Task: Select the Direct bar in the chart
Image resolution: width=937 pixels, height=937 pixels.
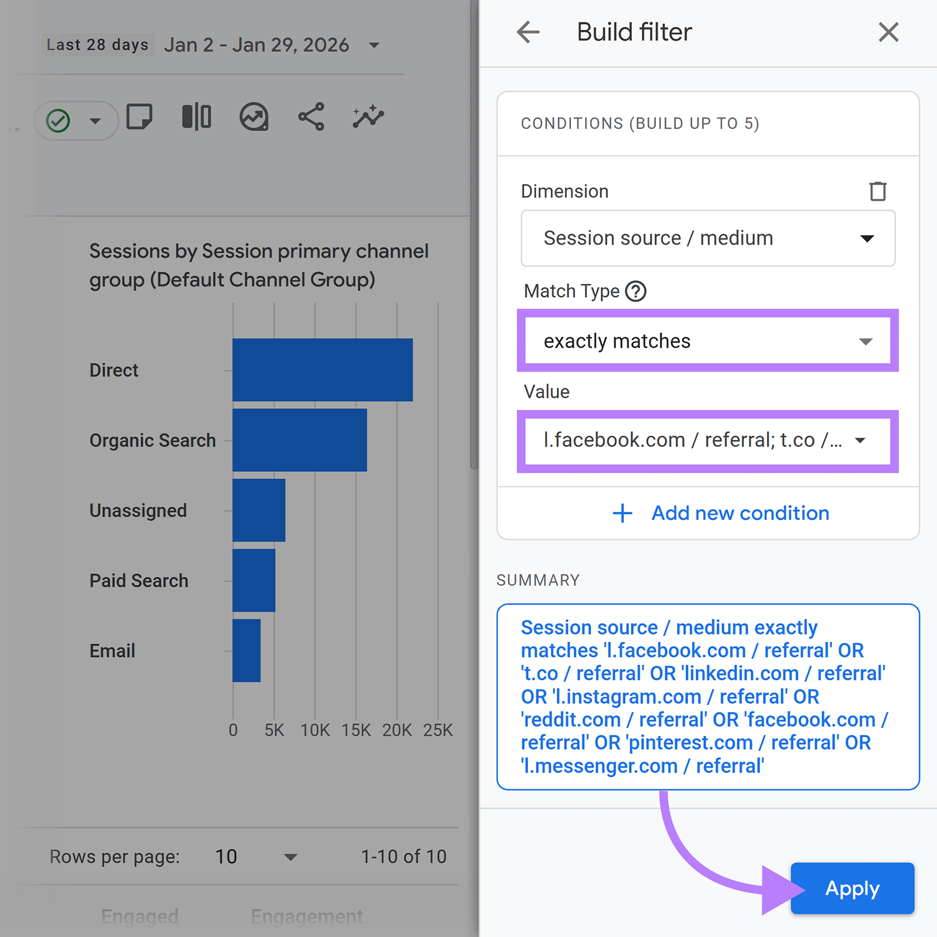Action: tap(322, 370)
